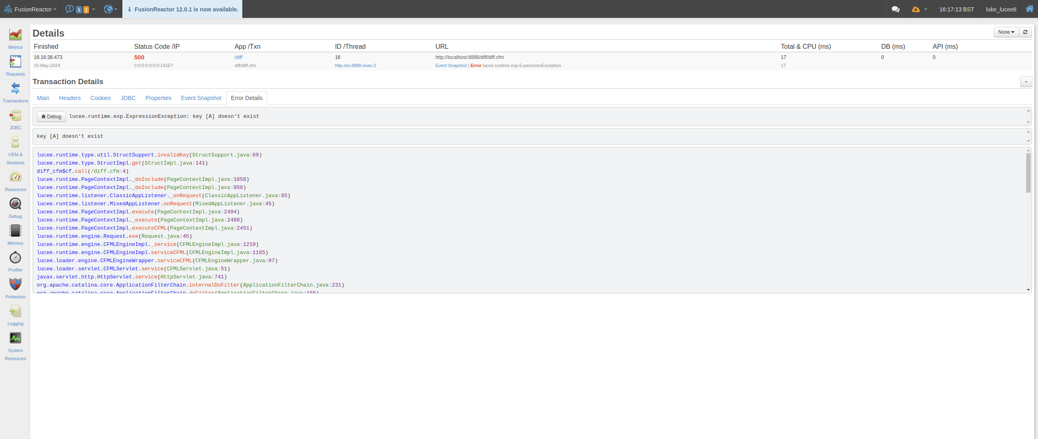The width and height of the screenshot is (1038, 439).
Task: Select the Error Details tab
Action: [247, 98]
